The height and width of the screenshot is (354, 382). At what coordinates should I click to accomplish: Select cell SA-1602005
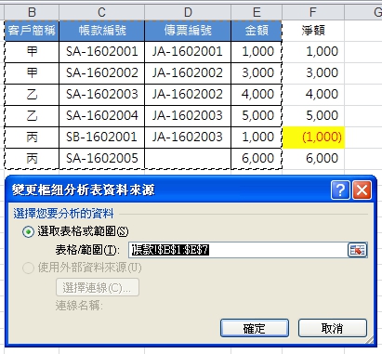point(101,159)
